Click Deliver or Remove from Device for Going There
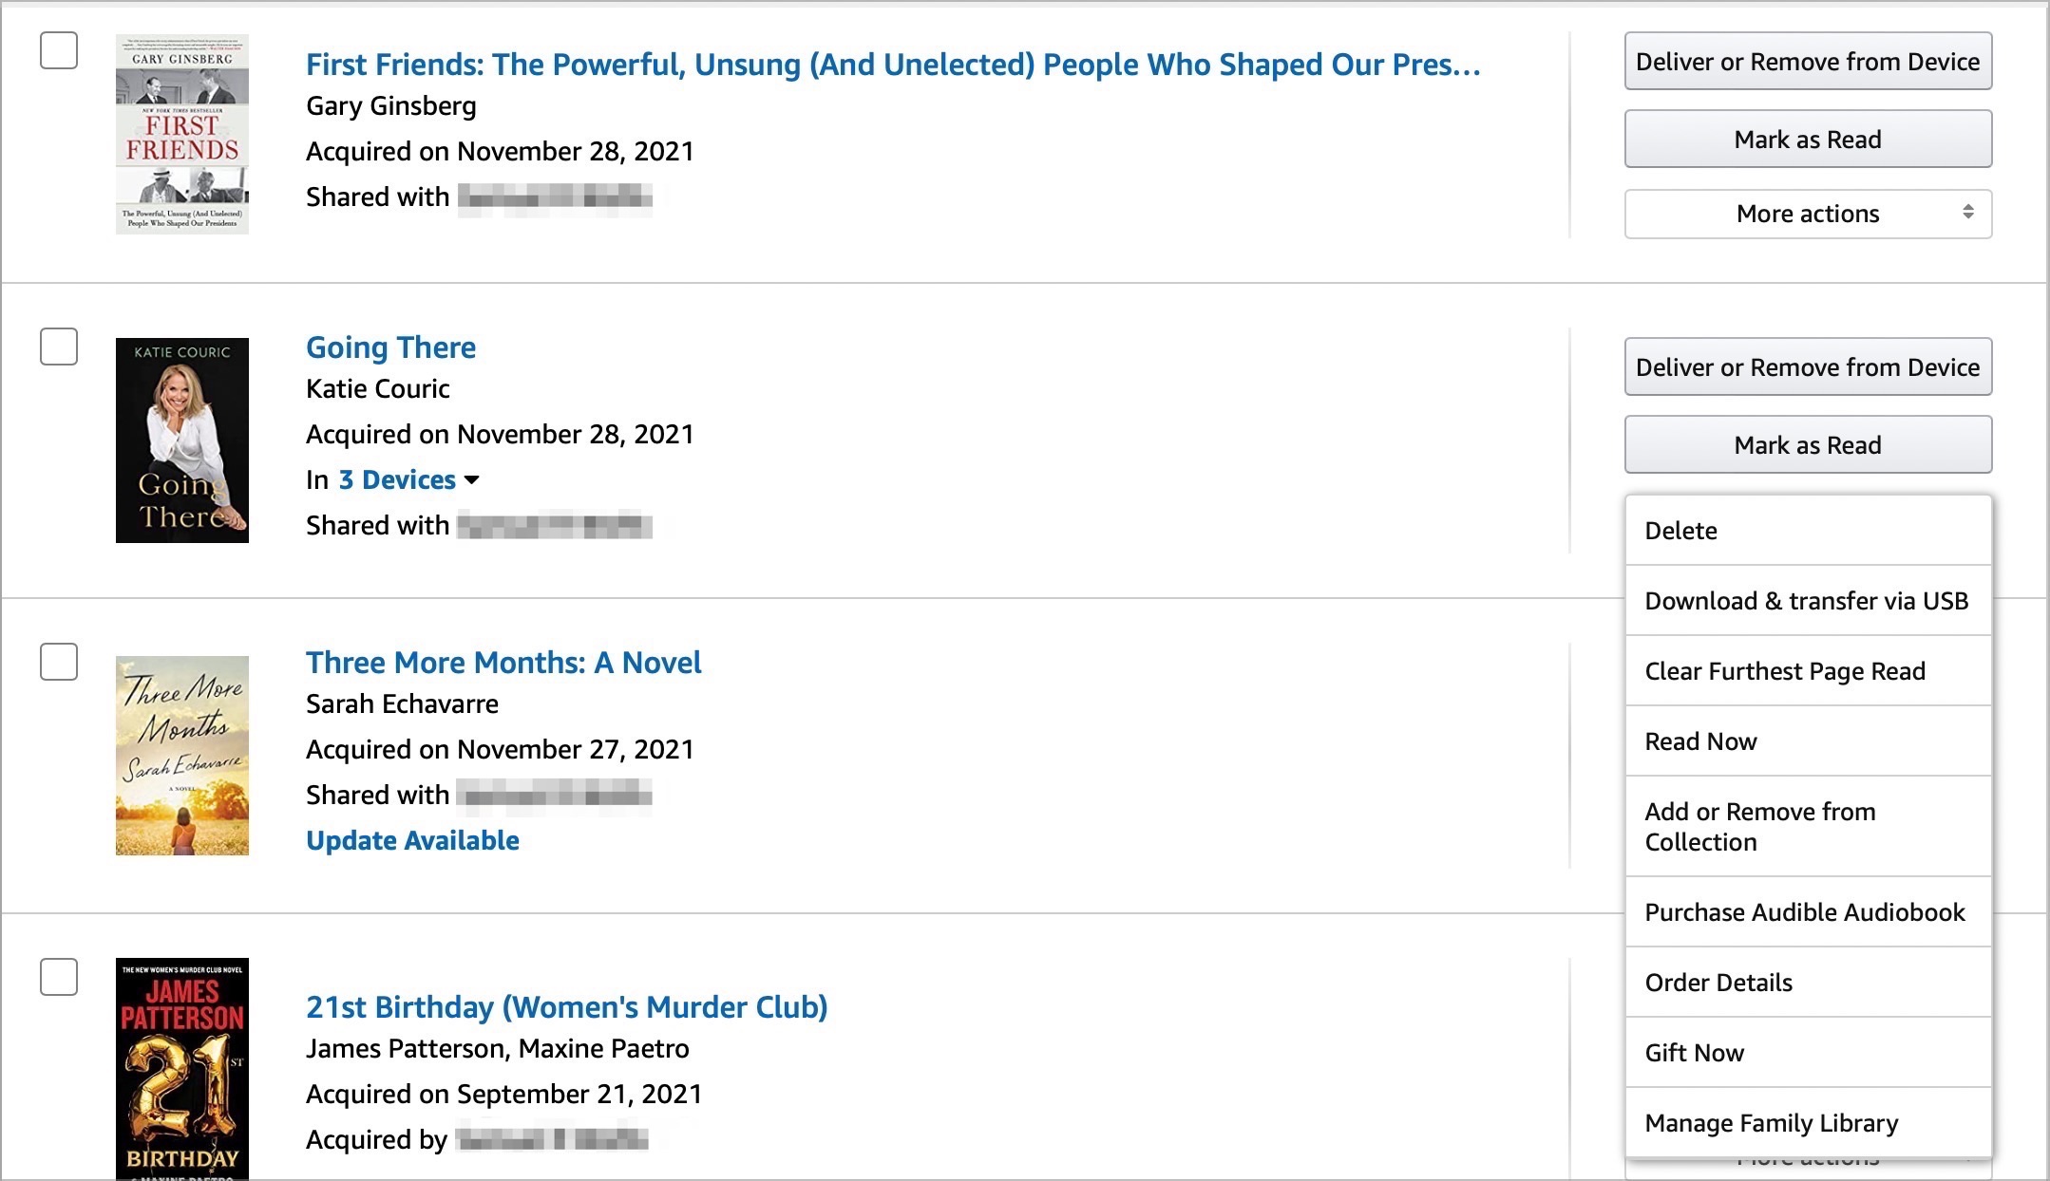2050x1181 pixels. click(x=1808, y=367)
